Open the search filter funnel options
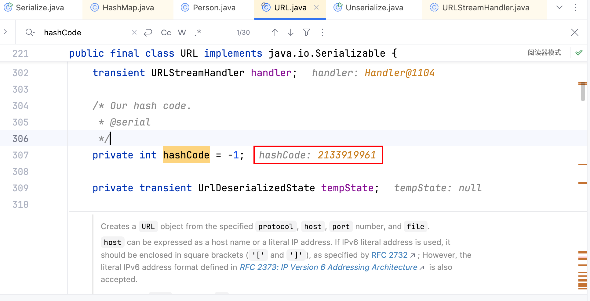The height and width of the screenshot is (301, 590). tap(307, 32)
